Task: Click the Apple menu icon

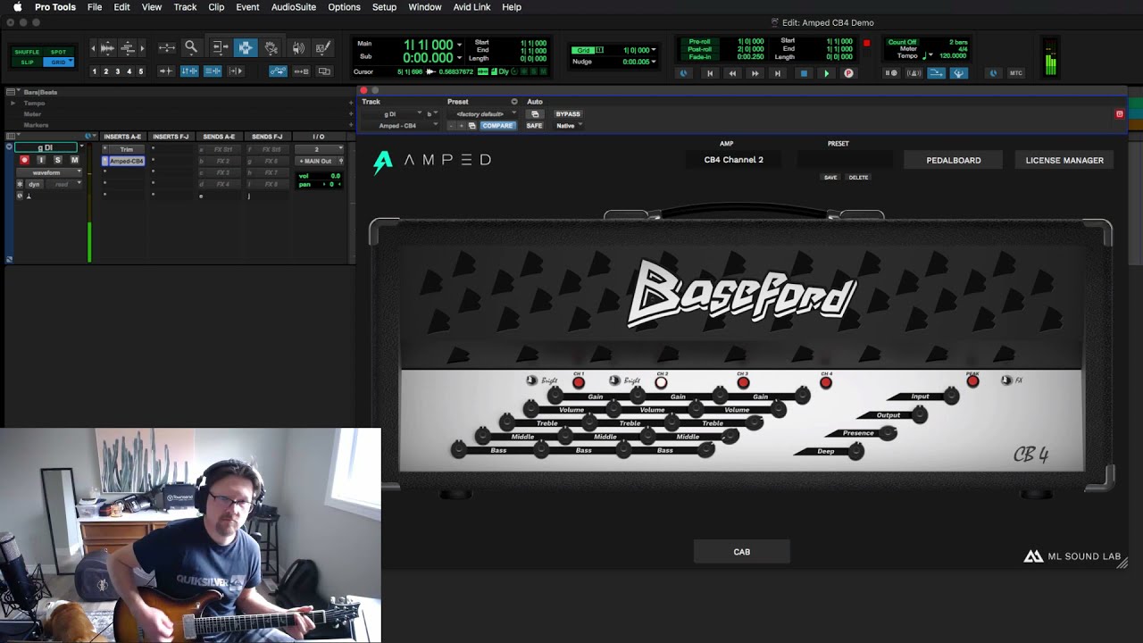Action: point(17,7)
